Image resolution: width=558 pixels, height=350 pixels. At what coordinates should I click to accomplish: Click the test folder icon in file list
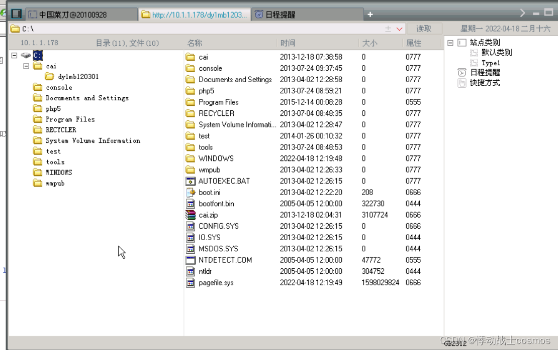pyautogui.click(x=191, y=136)
